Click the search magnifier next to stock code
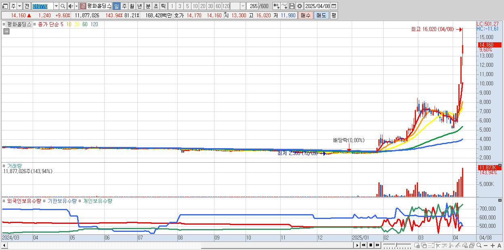Viewport: 504px width, 250px height. click(63, 6)
